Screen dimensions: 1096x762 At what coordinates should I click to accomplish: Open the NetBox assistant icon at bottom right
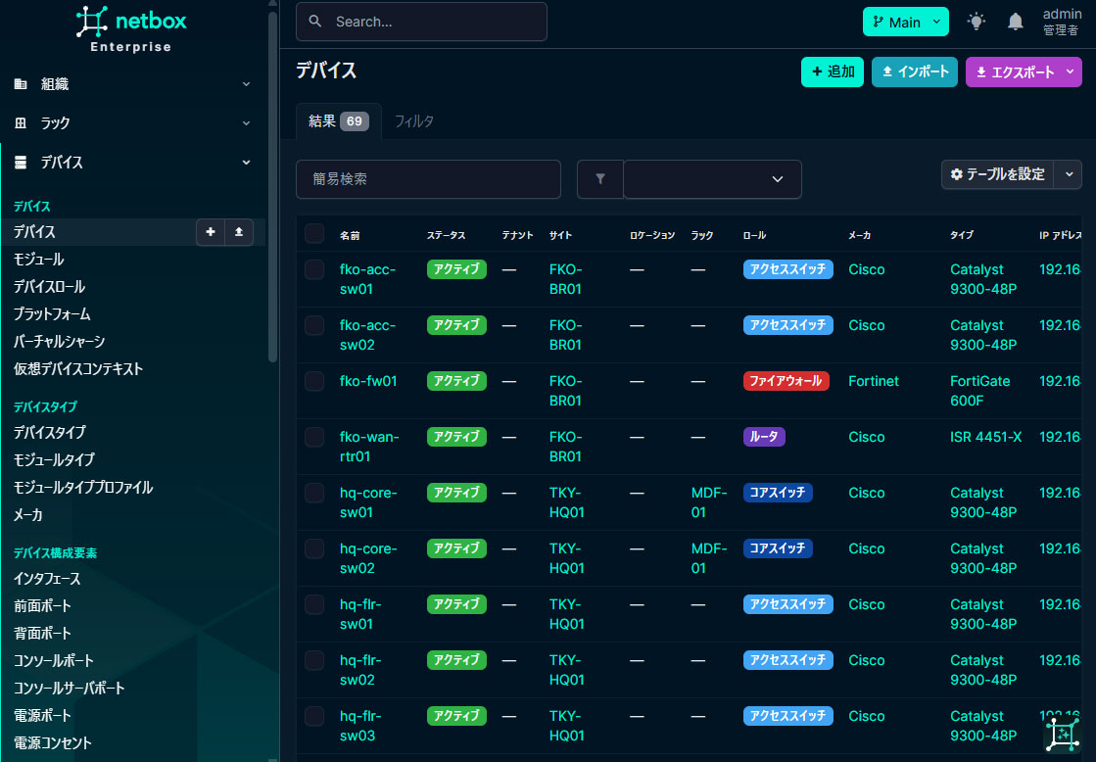(1062, 734)
